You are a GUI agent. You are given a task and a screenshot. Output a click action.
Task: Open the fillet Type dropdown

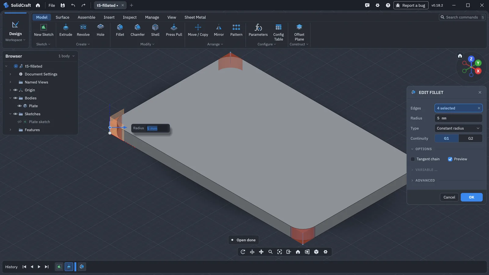[458, 128]
